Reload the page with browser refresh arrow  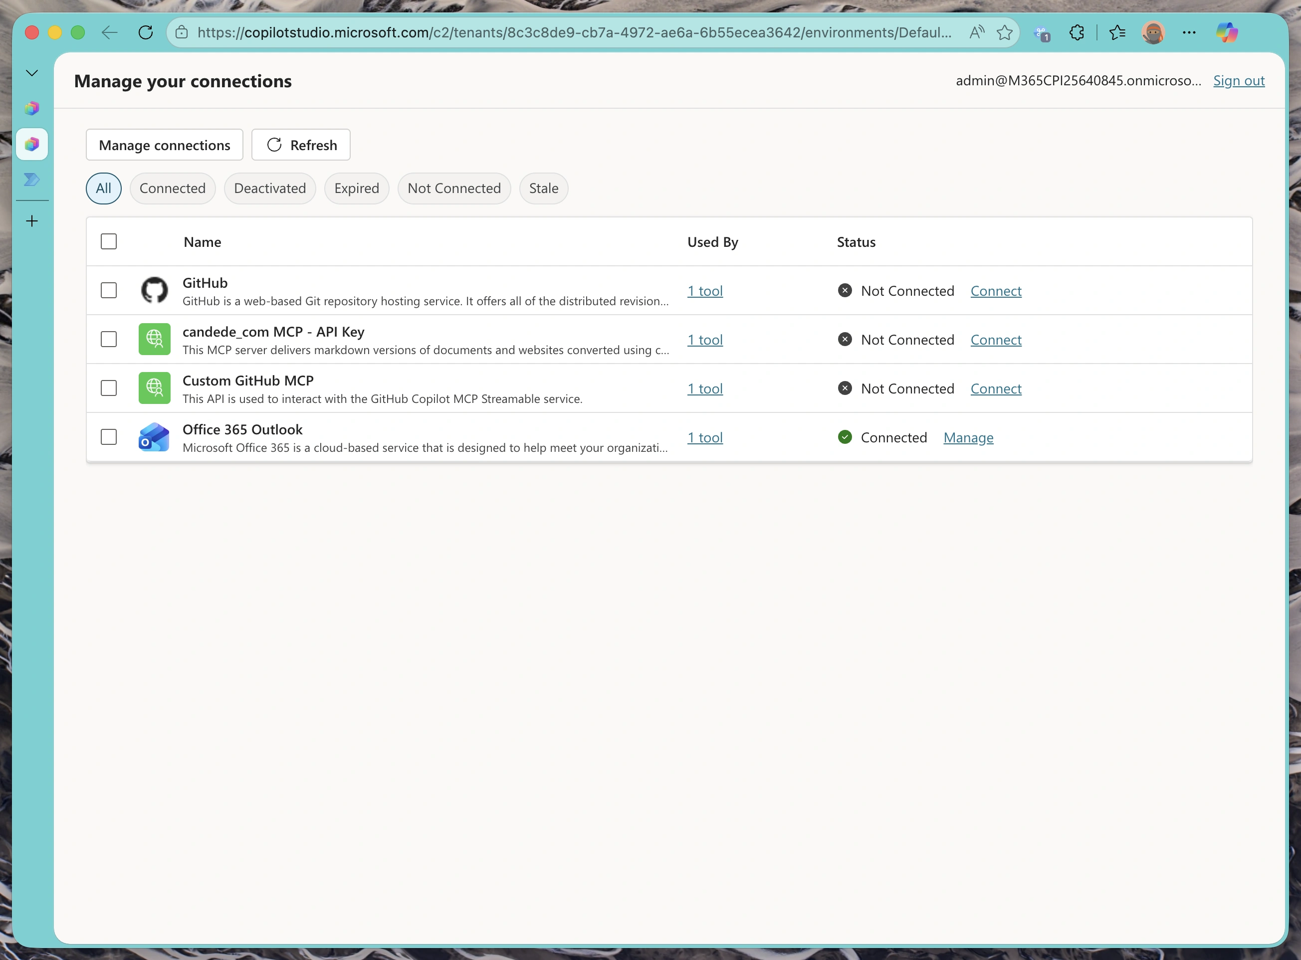click(x=146, y=32)
